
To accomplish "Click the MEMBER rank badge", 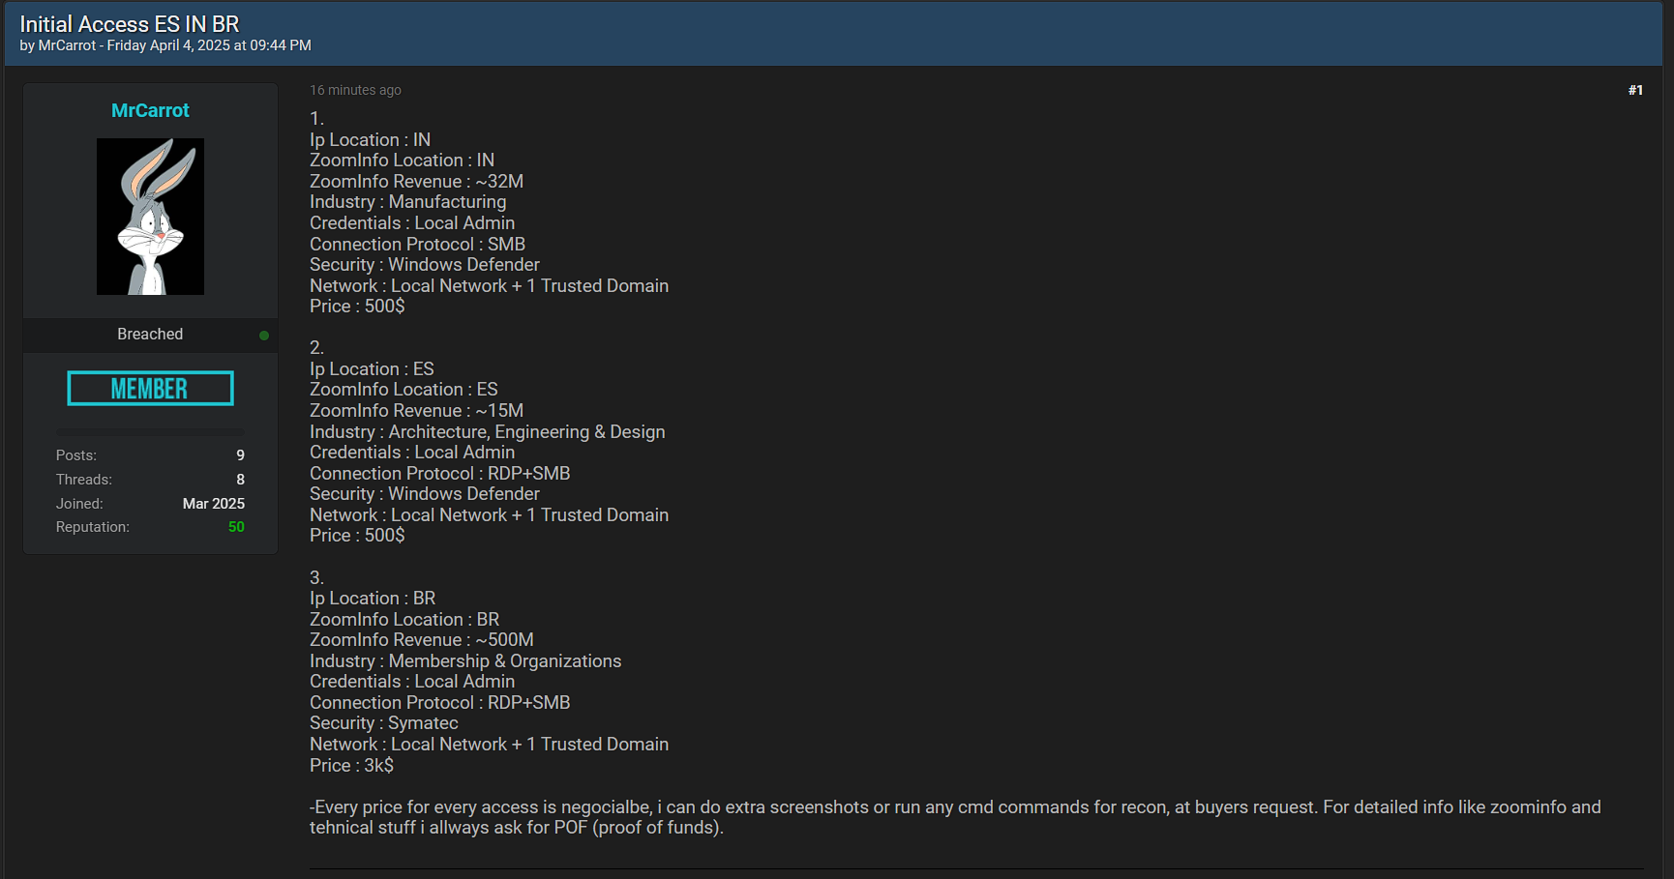I will pos(150,389).
